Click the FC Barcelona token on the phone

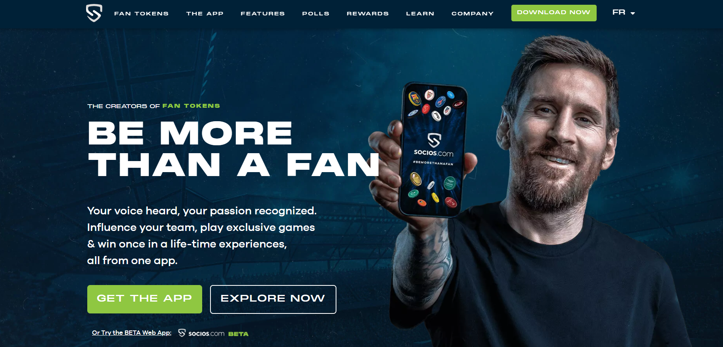click(415, 98)
